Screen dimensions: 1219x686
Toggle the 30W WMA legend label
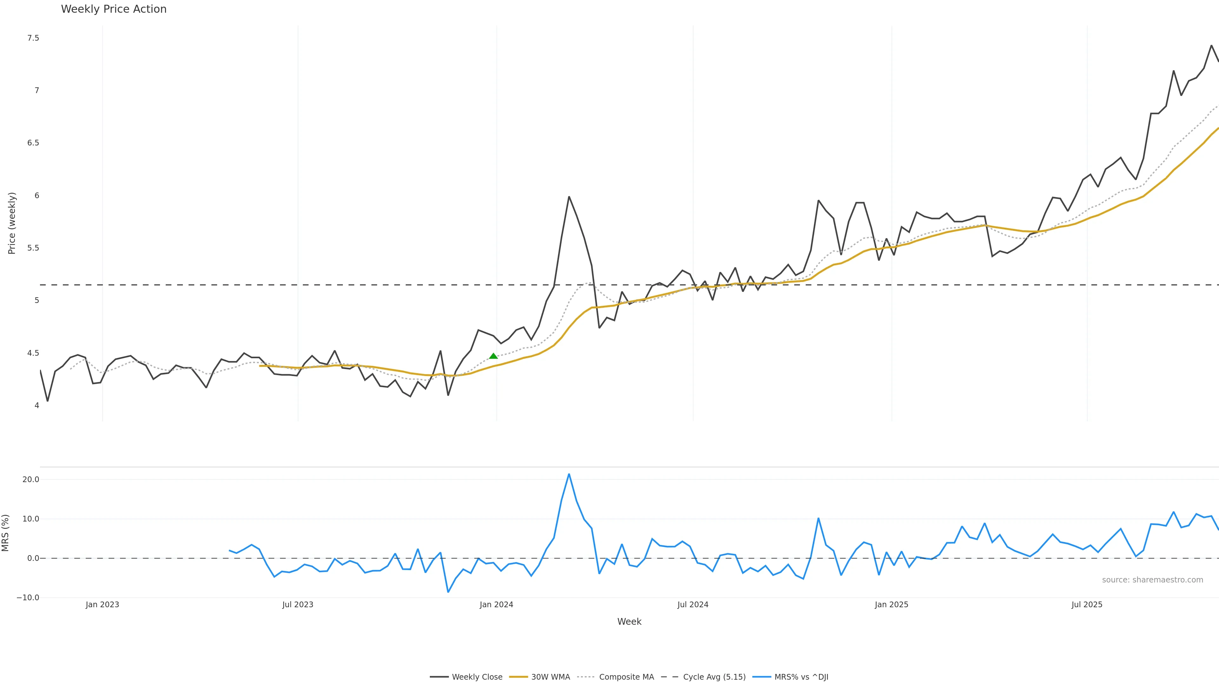pyautogui.click(x=550, y=677)
